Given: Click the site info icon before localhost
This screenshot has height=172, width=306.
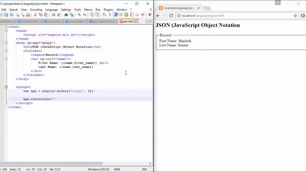Looking at the screenshot, I should point(178,16).
